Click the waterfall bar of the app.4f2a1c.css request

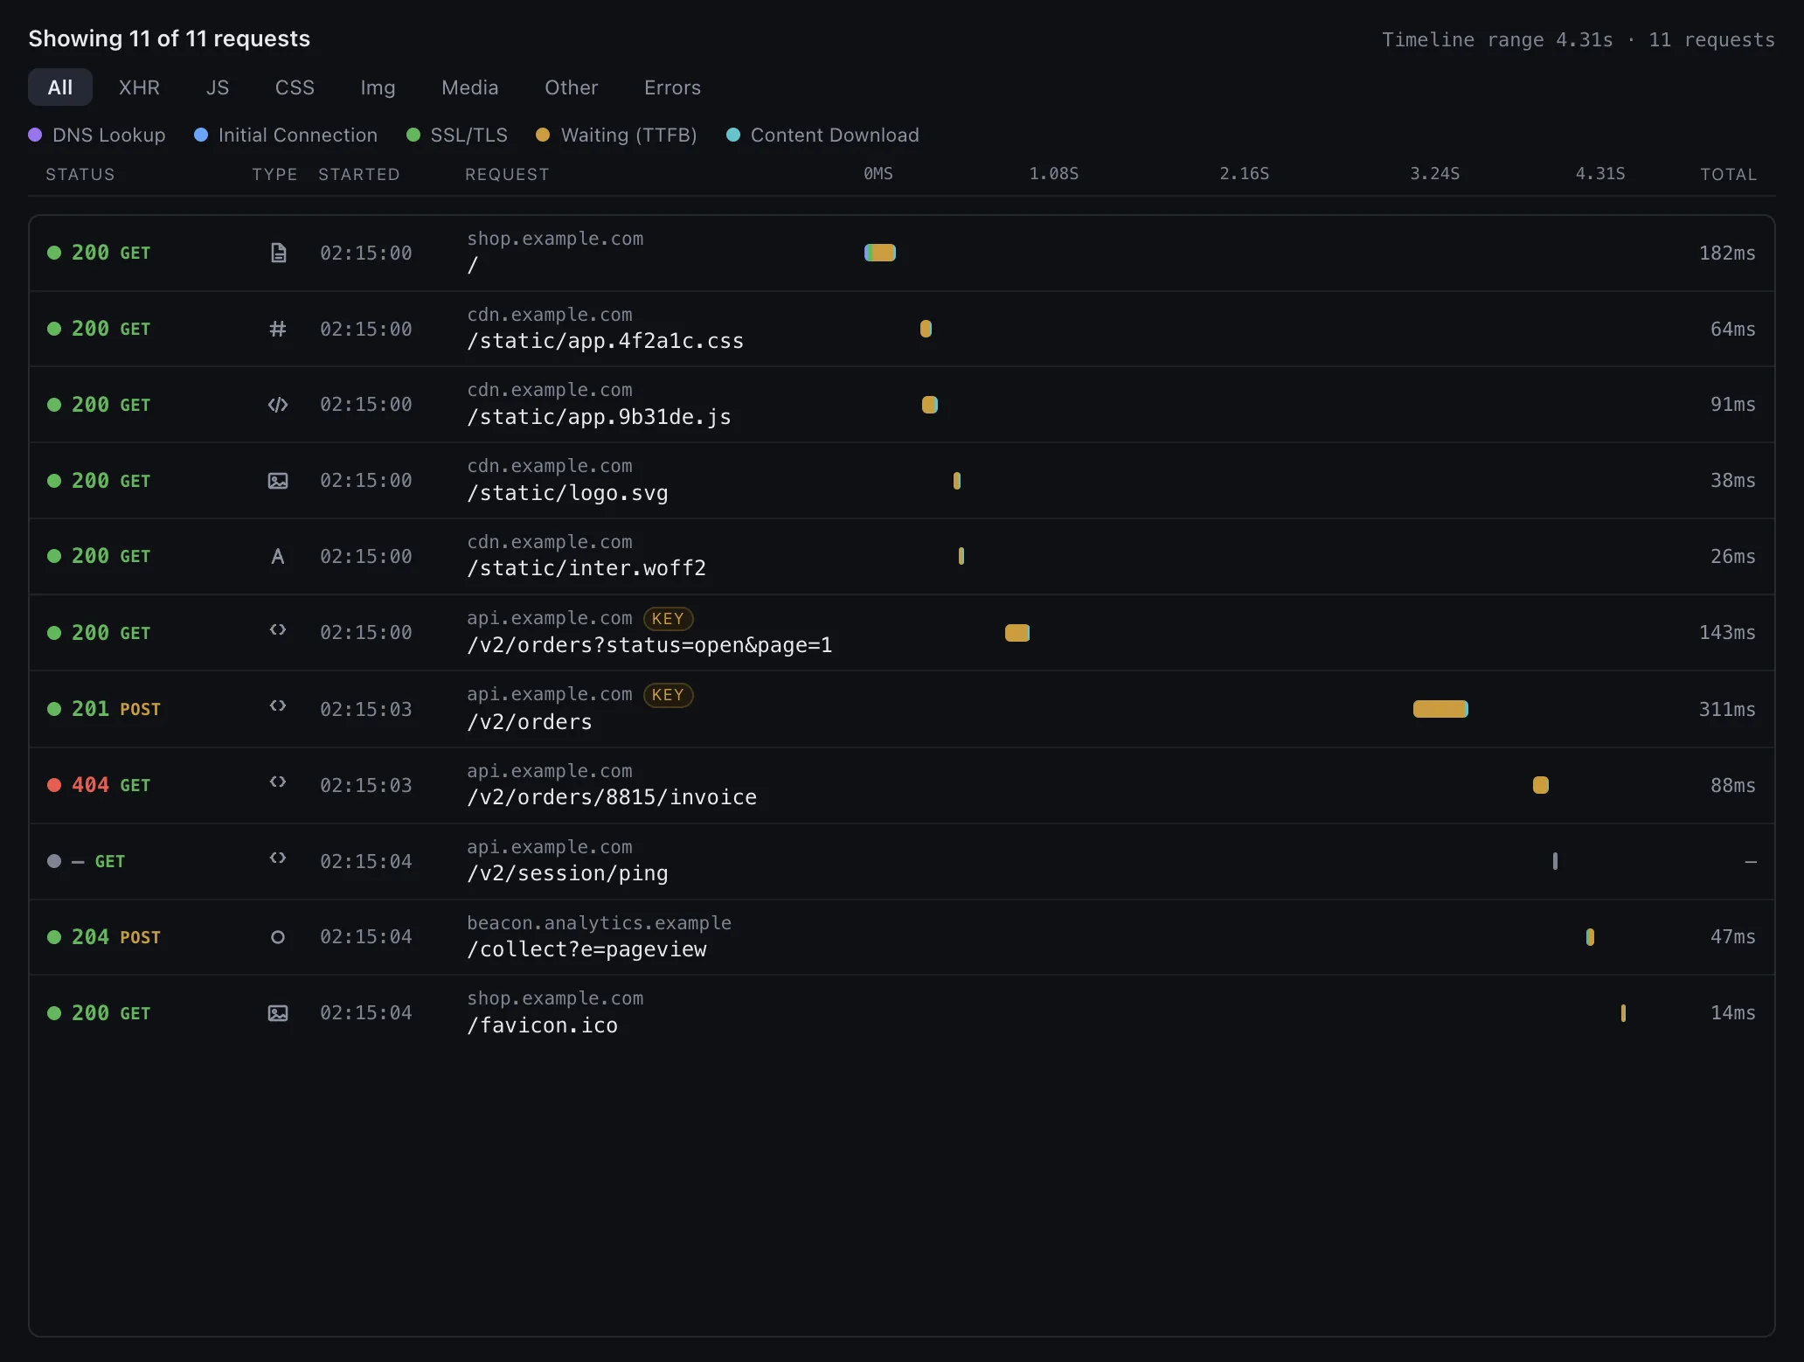pyautogui.click(x=926, y=329)
